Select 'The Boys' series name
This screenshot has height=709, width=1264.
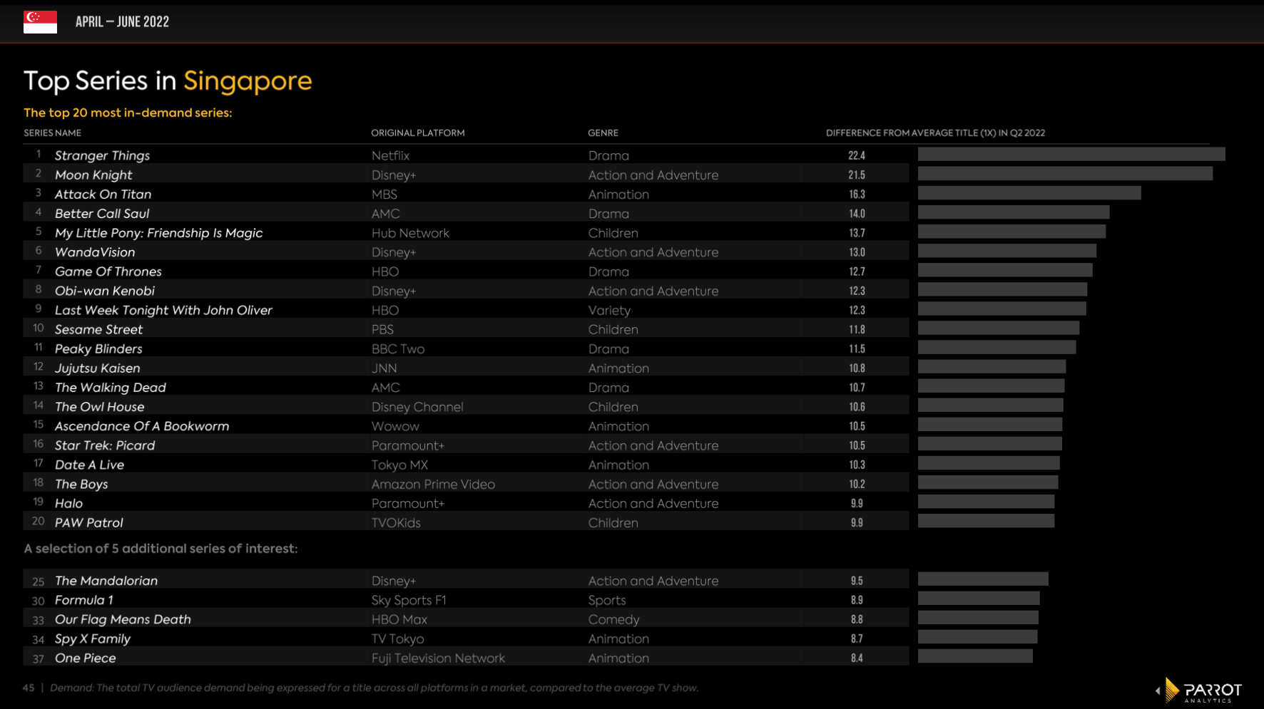pyautogui.click(x=81, y=484)
